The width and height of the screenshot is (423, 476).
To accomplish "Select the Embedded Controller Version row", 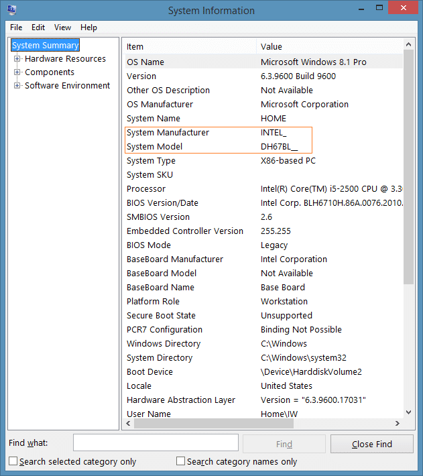I will (x=263, y=231).
